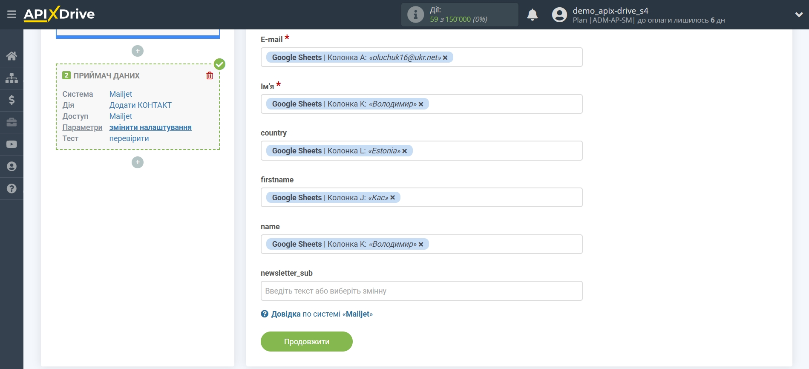
Task: Click the Додати КОНТАКТ action link
Action: (141, 105)
